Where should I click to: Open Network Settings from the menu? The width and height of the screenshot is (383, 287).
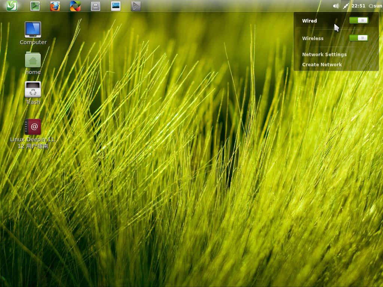click(x=324, y=54)
